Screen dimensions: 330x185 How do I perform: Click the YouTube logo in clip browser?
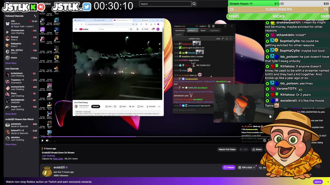click(84, 29)
